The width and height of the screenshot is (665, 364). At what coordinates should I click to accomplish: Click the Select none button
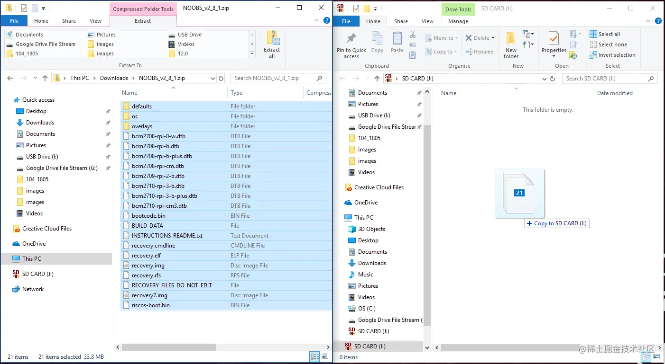(x=609, y=44)
